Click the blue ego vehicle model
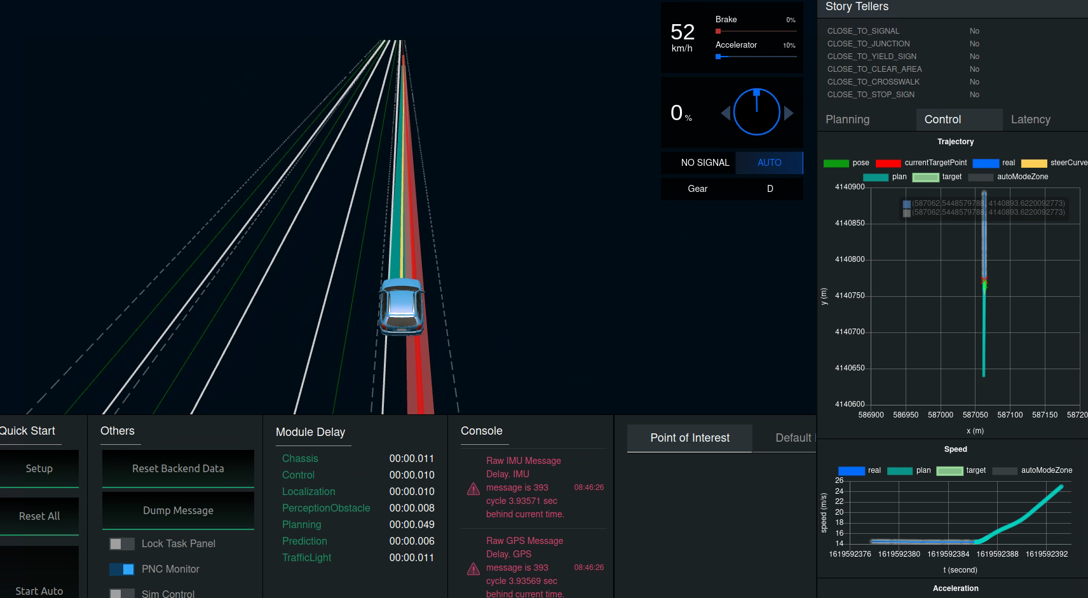The width and height of the screenshot is (1088, 598). [402, 306]
